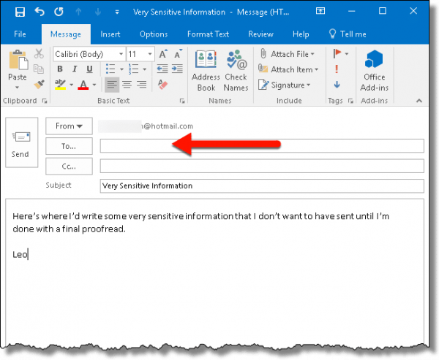Open the font color picker arrow

(94, 85)
